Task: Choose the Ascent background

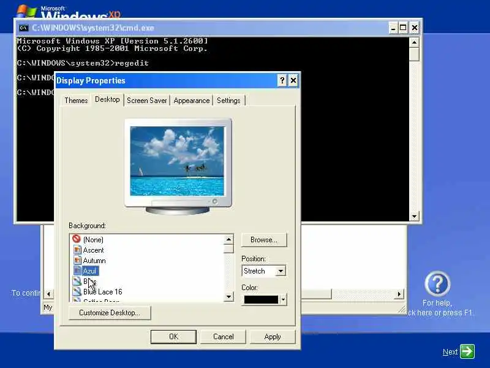Action: click(93, 250)
